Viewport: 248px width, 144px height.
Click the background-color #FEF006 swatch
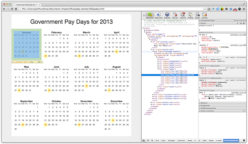pyautogui.click(x=220, y=47)
